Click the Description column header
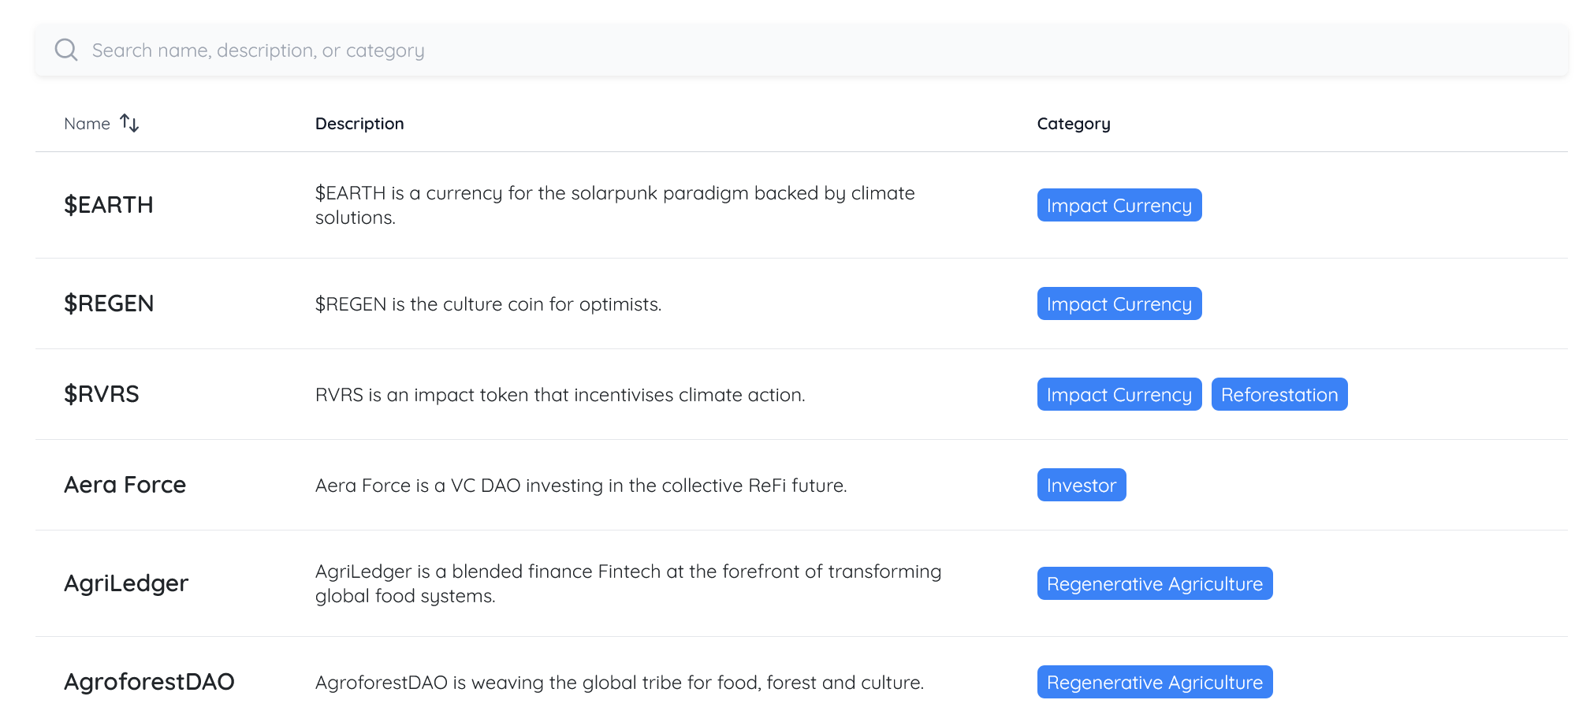Viewport: 1590px width, 726px height. click(359, 124)
